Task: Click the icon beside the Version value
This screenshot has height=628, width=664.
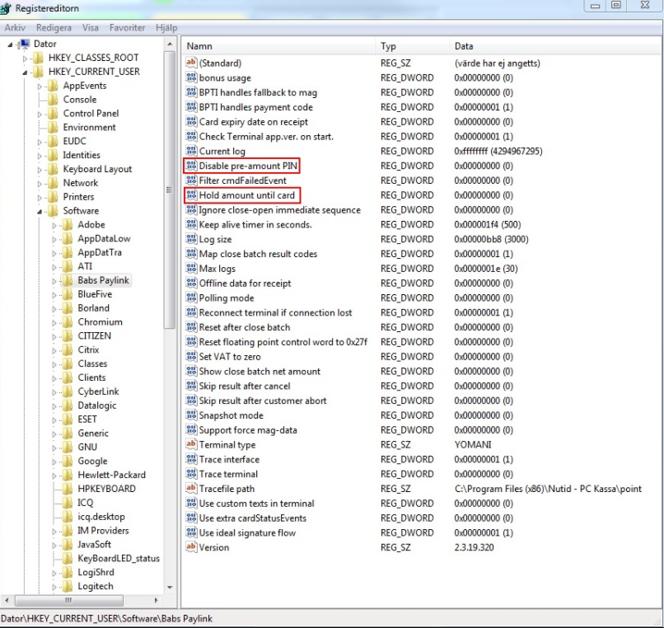Action: (192, 547)
